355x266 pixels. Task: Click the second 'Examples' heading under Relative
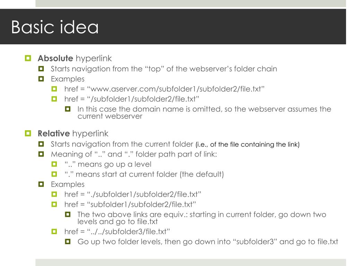tap(68, 184)
